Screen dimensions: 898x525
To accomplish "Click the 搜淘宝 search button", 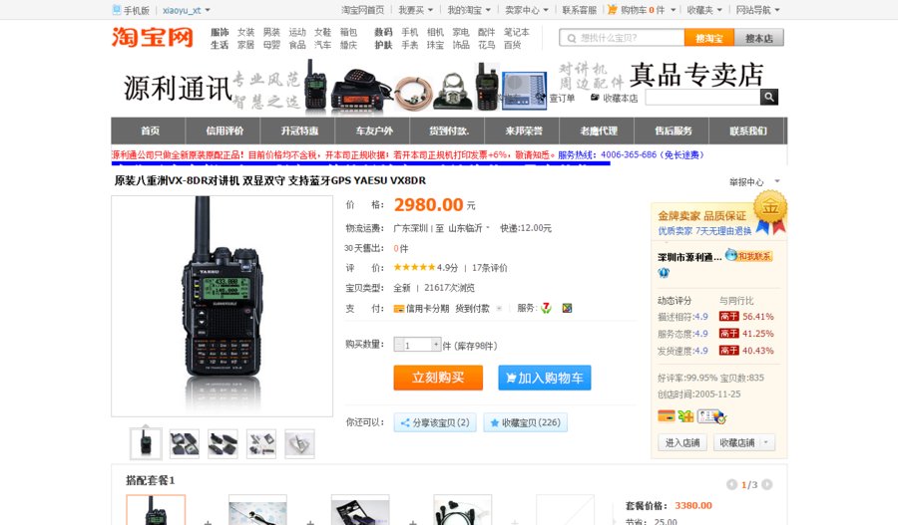I will pos(708,38).
